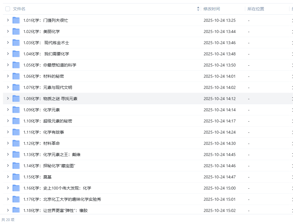The height and width of the screenshot is (224, 293).
Task: Click the folder icon for 1.11化学：化学有故事
Action: tap(16, 132)
